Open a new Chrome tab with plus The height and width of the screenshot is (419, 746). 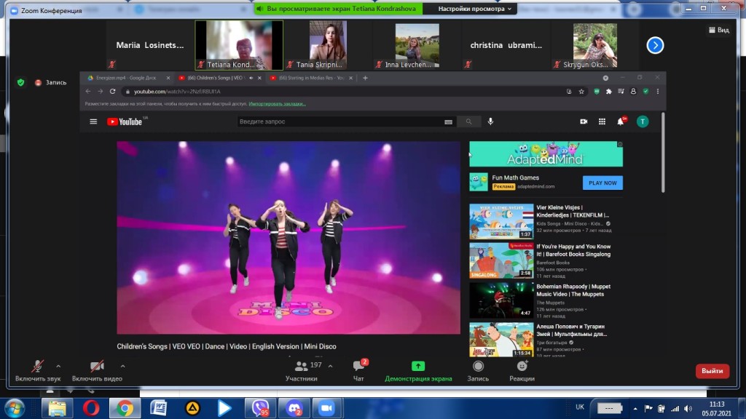pyautogui.click(x=365, y=78)
